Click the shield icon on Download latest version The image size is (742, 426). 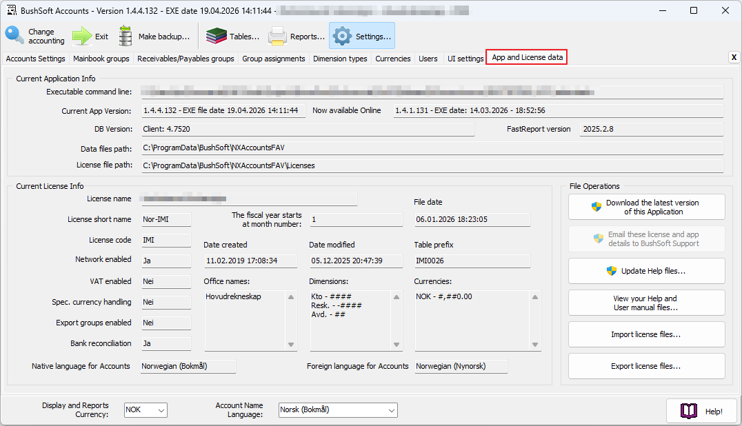point(596,207)
